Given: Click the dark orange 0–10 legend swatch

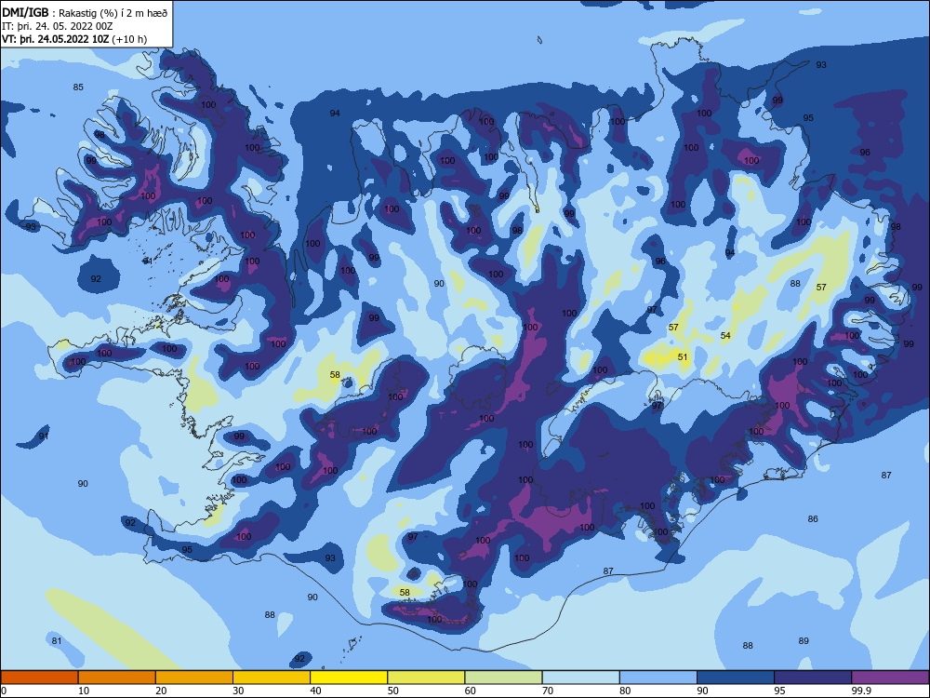Looking at the screenshot, I should (39, 678).
